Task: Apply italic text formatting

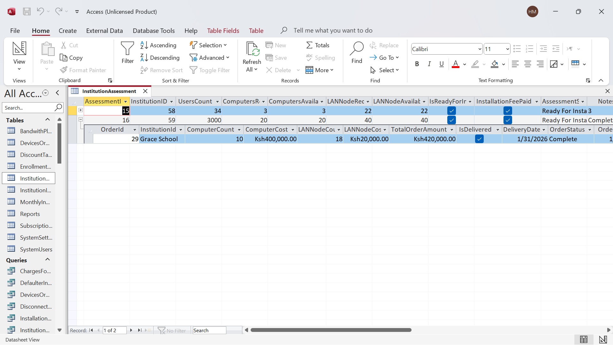Action: point(429,64)
